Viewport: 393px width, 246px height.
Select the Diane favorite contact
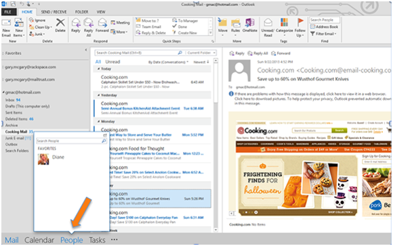51,159
